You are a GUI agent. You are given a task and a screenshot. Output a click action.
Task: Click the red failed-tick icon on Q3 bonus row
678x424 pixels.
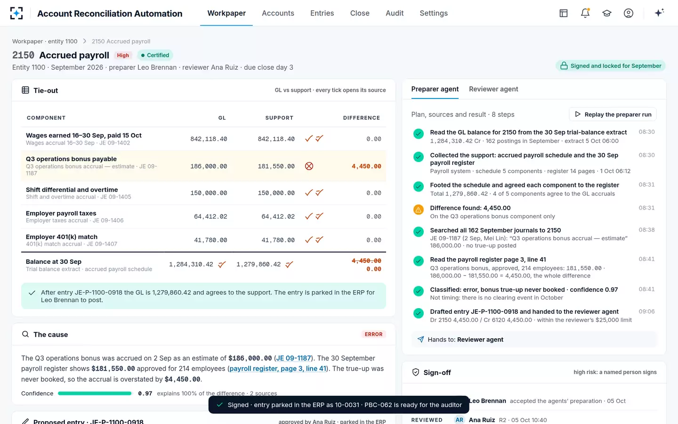(x=309, y=166)
